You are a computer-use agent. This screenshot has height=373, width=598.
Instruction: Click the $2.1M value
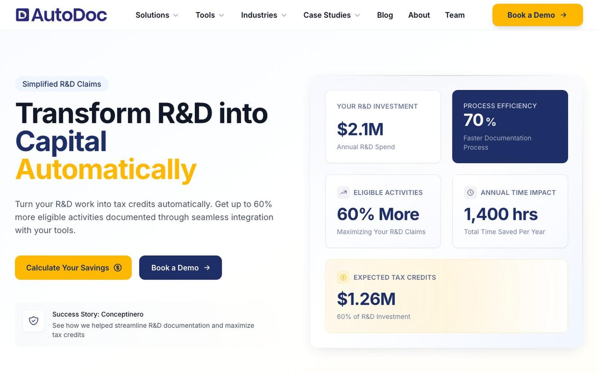click(360, 129)
